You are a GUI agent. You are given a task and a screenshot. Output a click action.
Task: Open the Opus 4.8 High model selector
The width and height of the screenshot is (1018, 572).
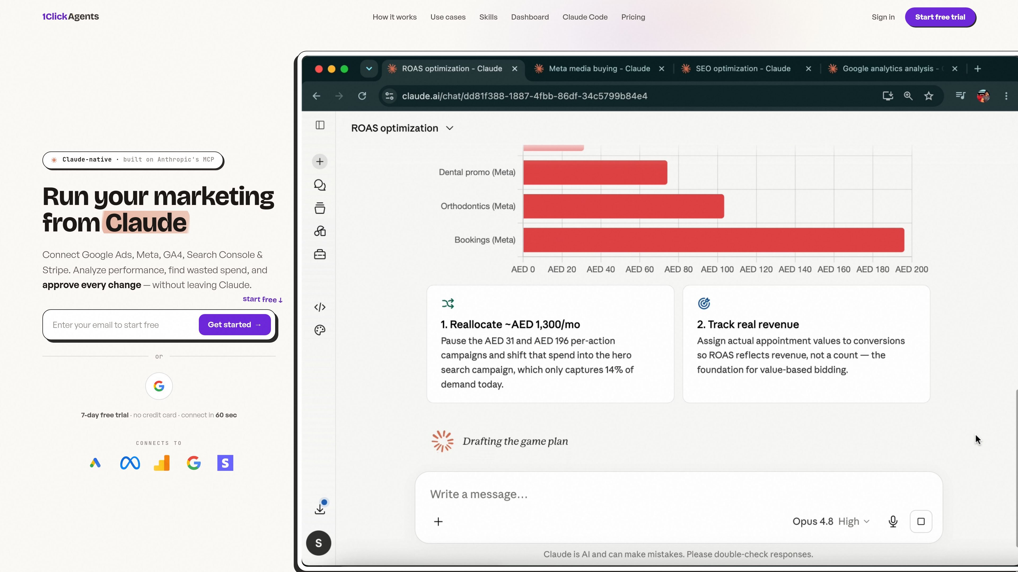point(831,521)
